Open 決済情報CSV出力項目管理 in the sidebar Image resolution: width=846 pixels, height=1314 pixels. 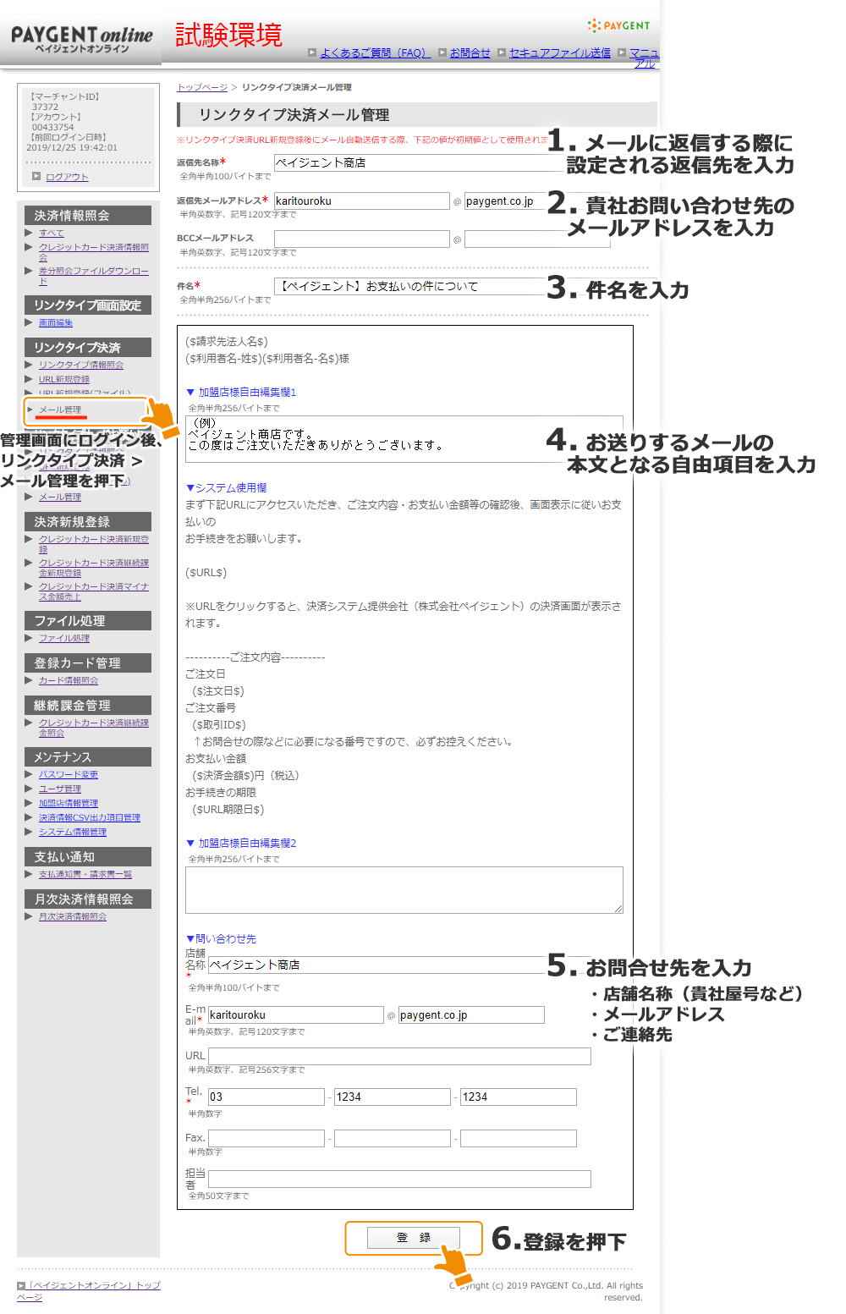click(90, 817)
